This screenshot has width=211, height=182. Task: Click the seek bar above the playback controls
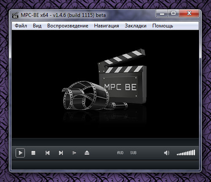click(x=105, y=142)
